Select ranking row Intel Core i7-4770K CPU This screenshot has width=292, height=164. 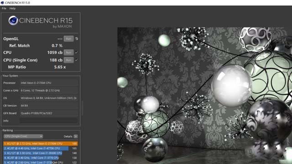pyautogui.click(x=41, y=149)
